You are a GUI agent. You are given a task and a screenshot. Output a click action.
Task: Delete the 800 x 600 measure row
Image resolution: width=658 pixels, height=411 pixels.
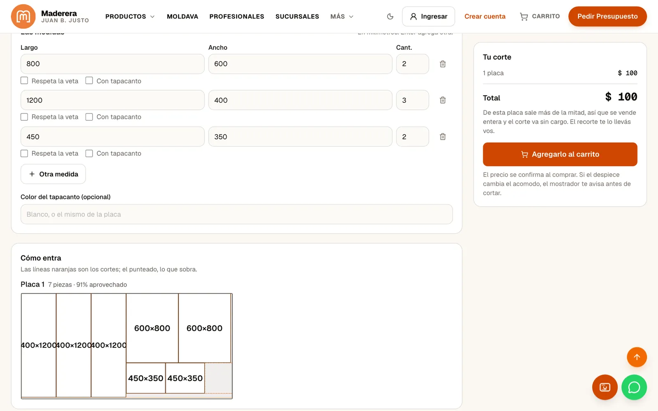click(443, 64)
